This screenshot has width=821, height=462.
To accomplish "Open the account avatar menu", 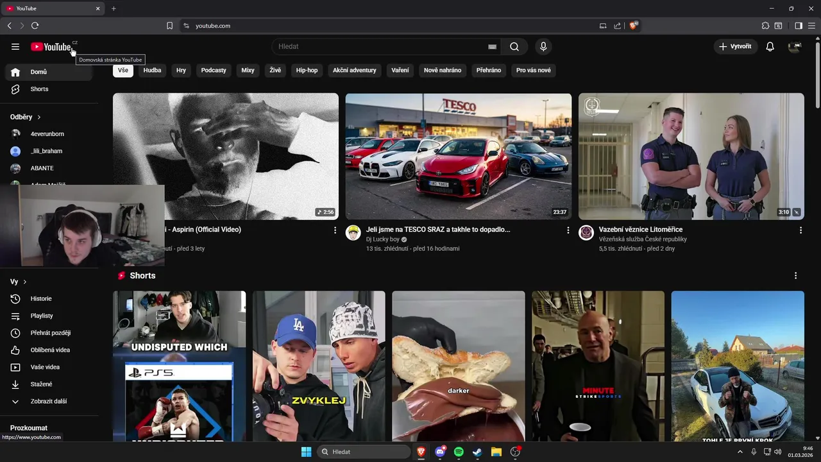I will pyautogui.click(x=795, y=46).
